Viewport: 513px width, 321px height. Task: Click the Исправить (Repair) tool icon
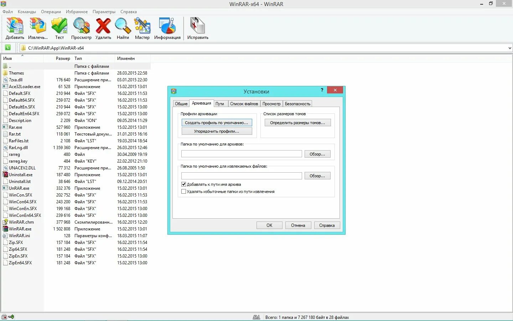pos(198,26)
